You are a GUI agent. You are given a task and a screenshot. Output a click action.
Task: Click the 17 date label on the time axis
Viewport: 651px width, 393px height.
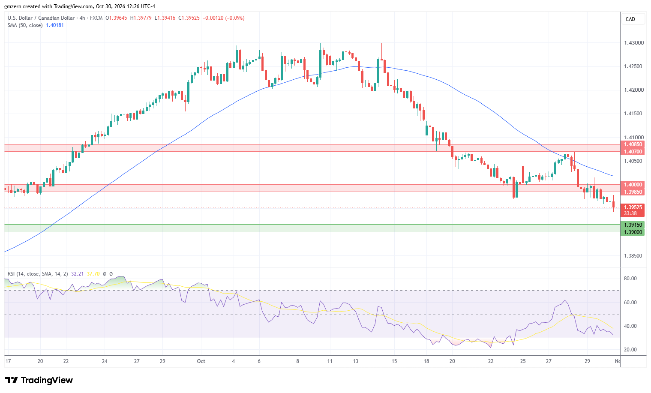[7, 361]
